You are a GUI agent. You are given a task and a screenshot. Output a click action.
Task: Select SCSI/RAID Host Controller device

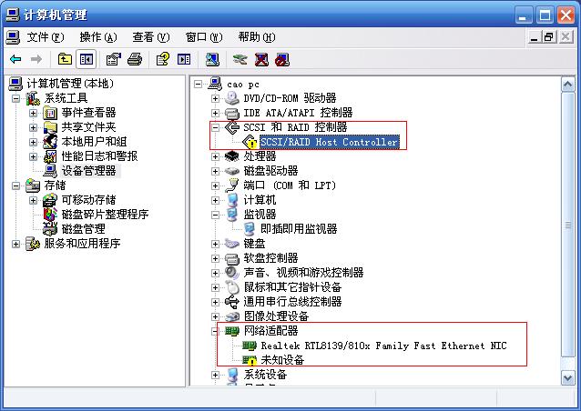330,142
